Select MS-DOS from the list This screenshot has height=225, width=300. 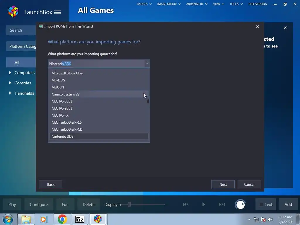pyautogui.click(x=99, y=80)
